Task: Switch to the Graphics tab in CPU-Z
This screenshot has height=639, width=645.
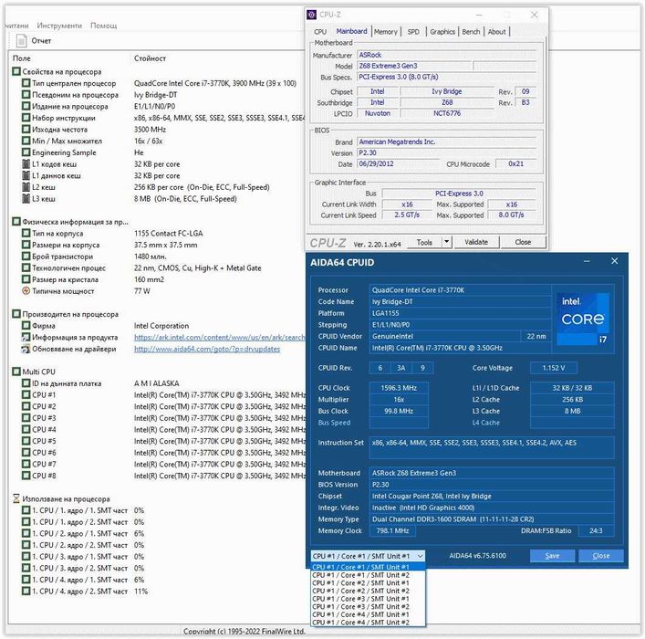Action: click(442, 32)
